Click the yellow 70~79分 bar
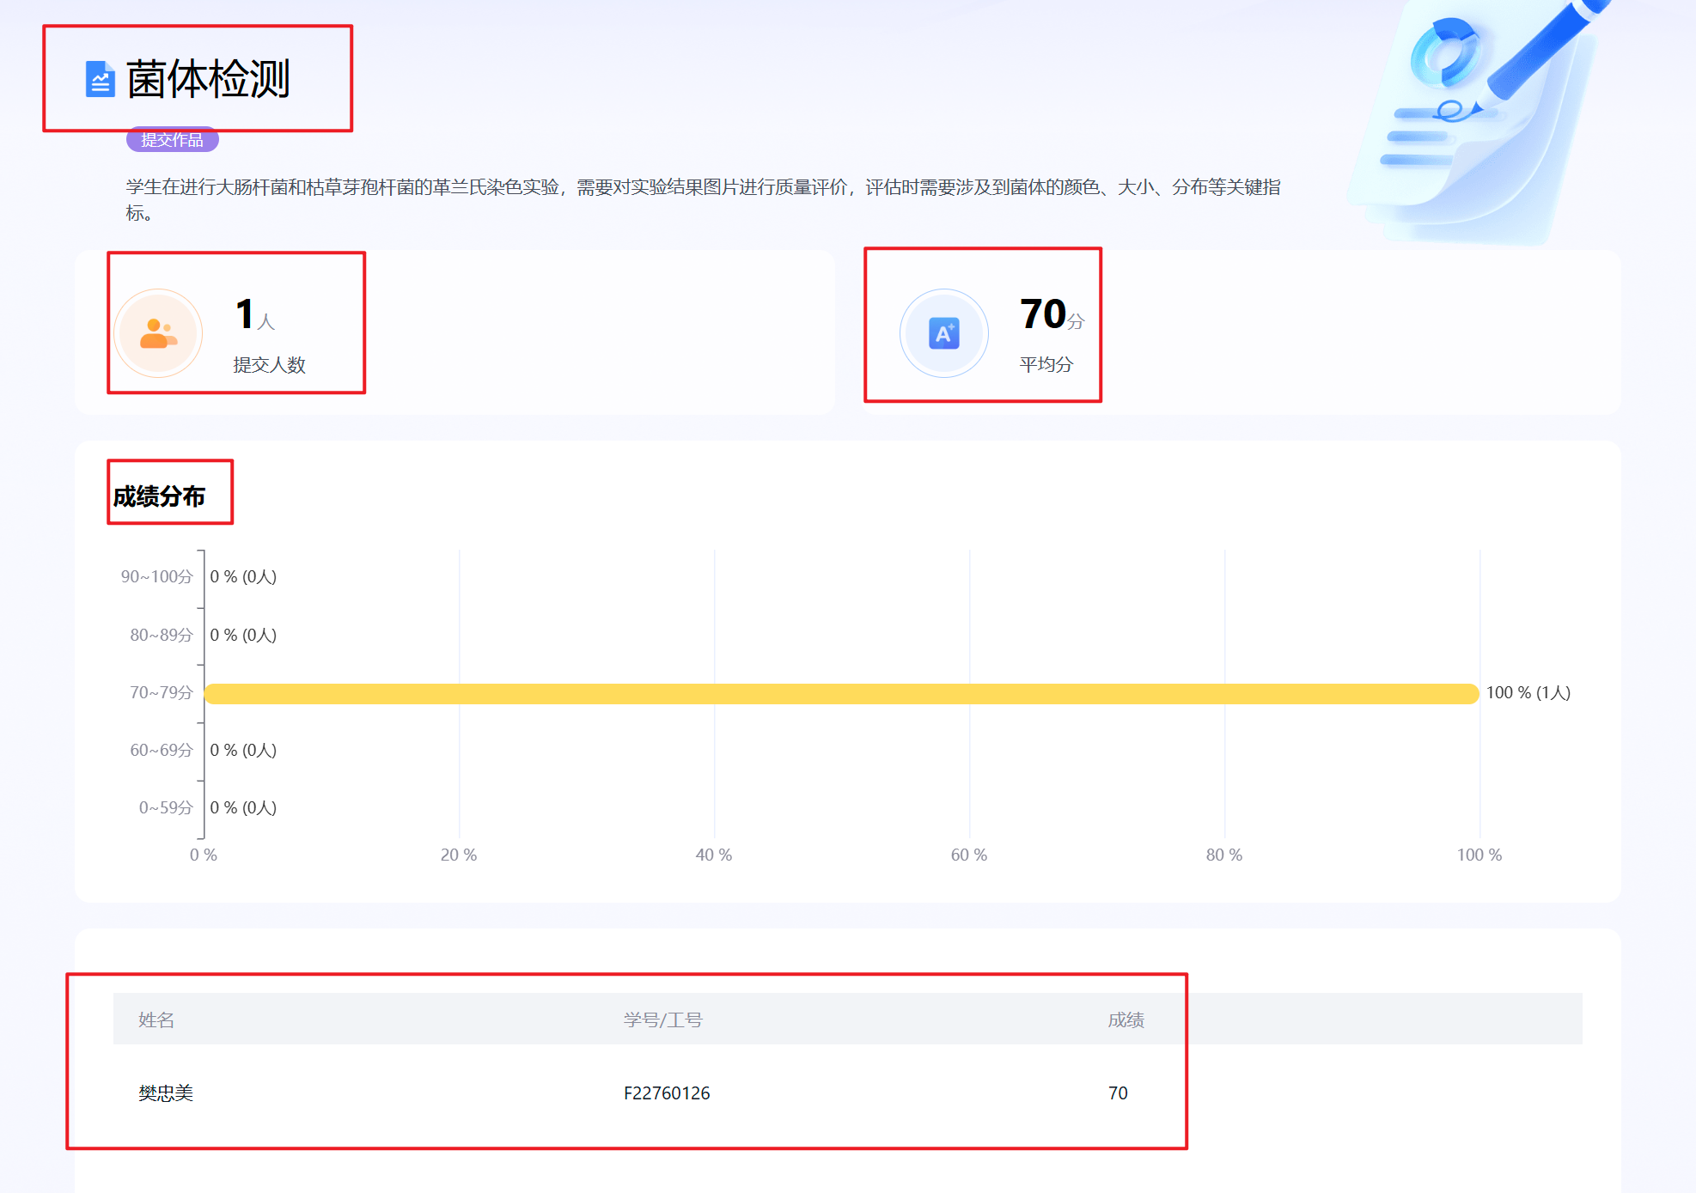The height and width of the screenshot is (1193, 1696). 840,693
